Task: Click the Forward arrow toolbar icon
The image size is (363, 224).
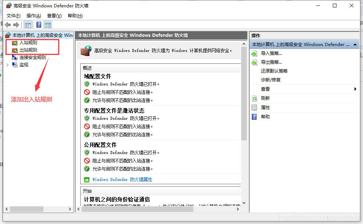Action: (16, 25)
